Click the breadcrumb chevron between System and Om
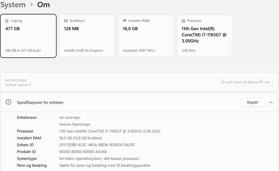The image size is (279, 171). point(32,5)
